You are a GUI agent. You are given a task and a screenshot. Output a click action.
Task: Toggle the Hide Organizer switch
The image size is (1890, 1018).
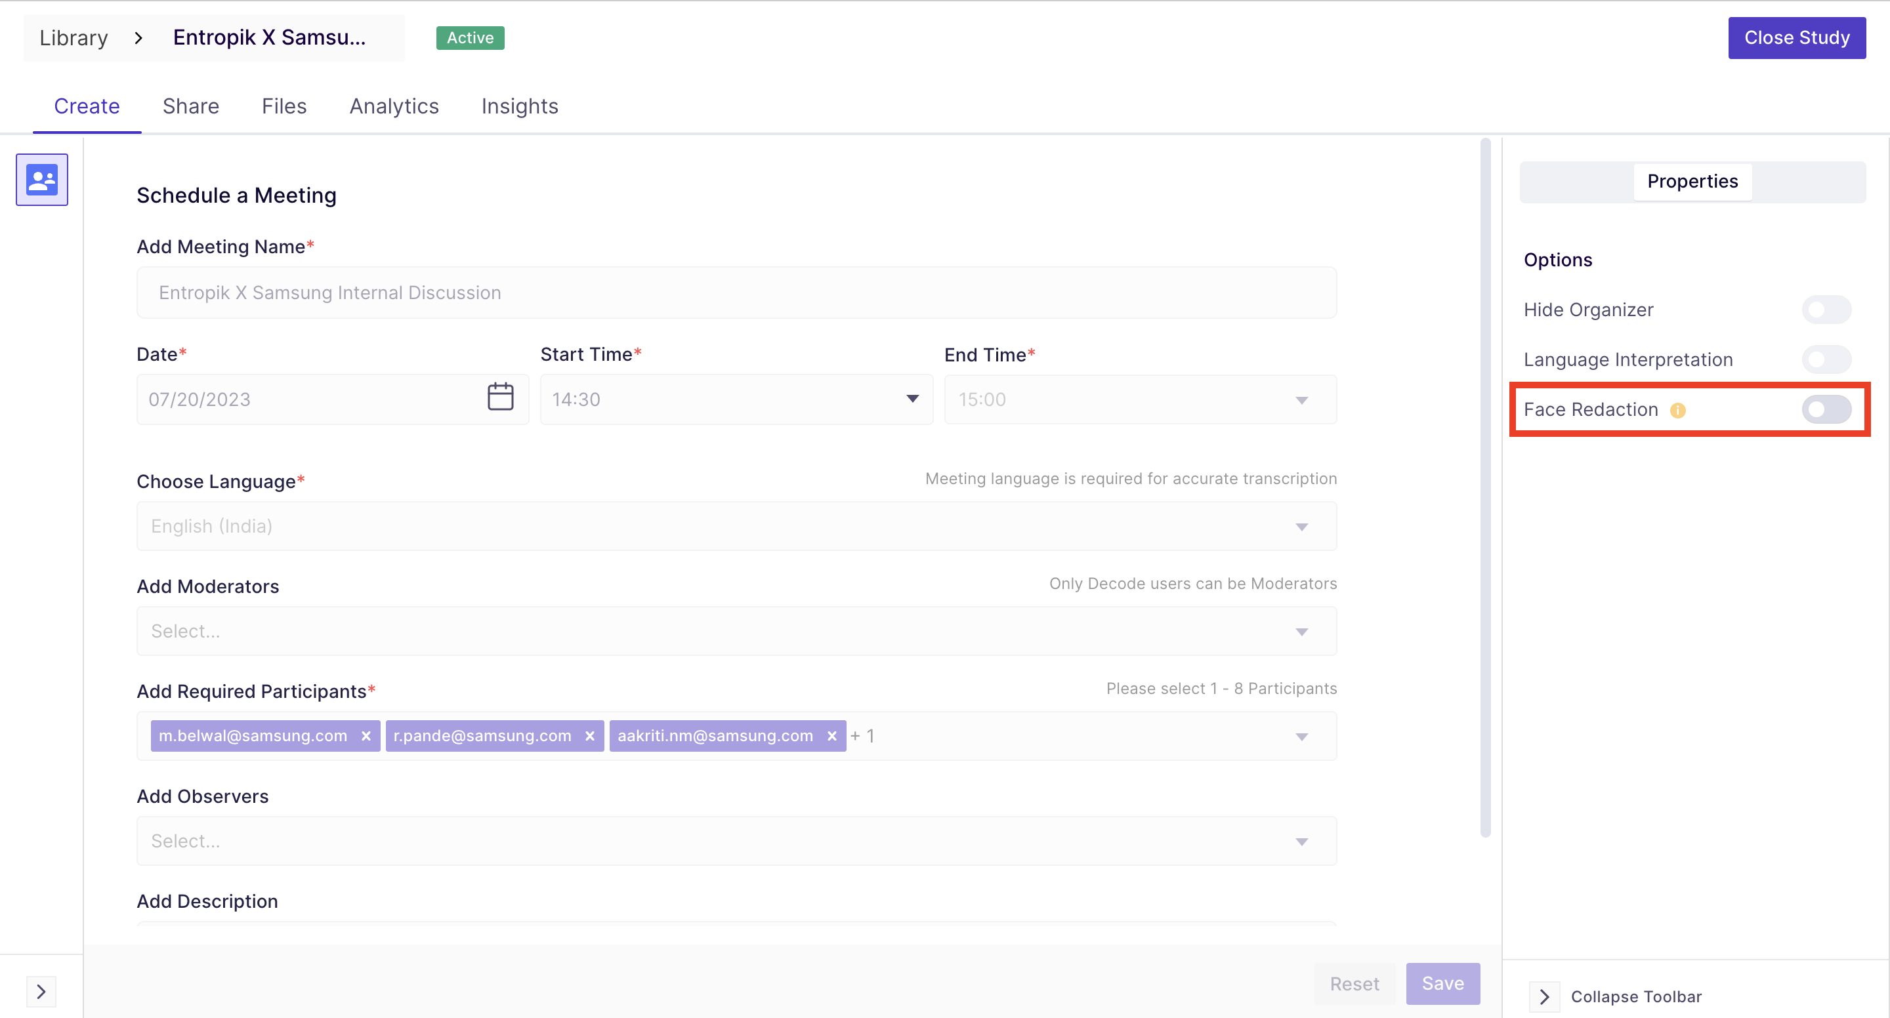[x=1826, y=310]
